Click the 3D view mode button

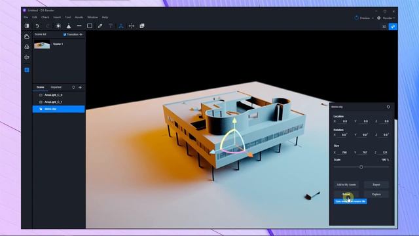pos(384,26)
